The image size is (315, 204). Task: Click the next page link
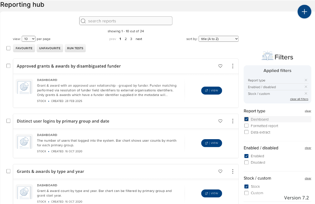click(x=139, y=39)
